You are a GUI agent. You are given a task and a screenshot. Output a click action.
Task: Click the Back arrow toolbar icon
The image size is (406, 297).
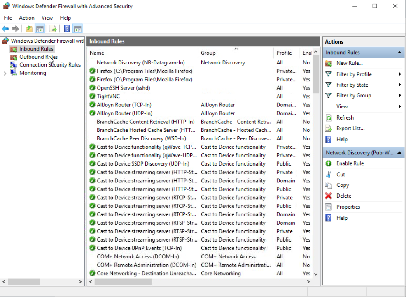click(5, 29)
